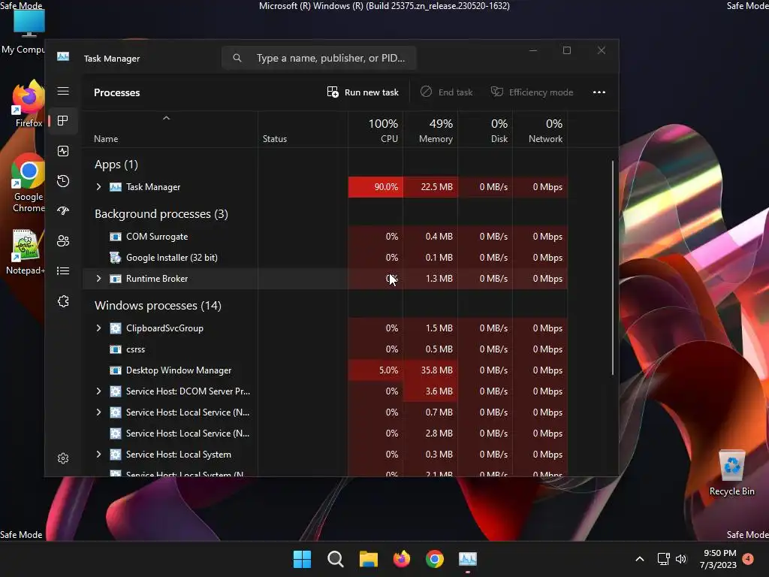
Task: Open Task Manager settings gear
Action: pyautogui.click(x=63, y=458)
